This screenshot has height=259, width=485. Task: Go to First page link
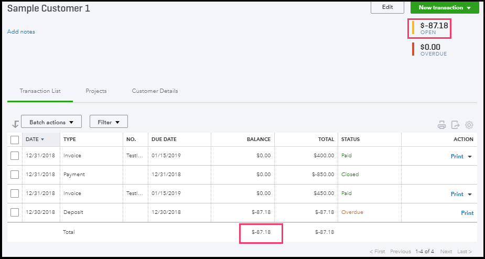(x=378, y=252)
